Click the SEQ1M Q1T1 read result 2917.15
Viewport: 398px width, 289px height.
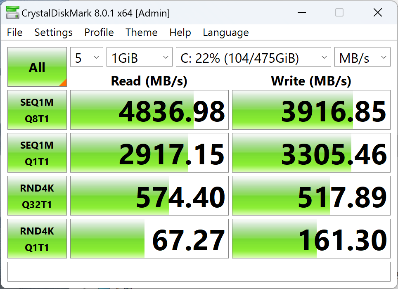(149, 153)
